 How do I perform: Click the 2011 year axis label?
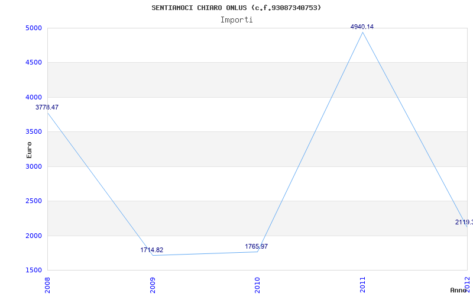(362, 285)
